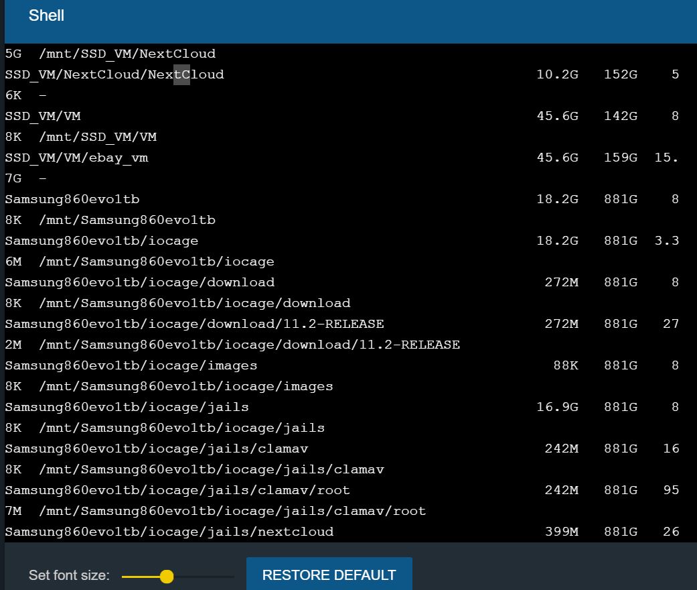The image size is (697, 590).
Task: Click the '16.9G' used value
Action: (x=558, y=407)
